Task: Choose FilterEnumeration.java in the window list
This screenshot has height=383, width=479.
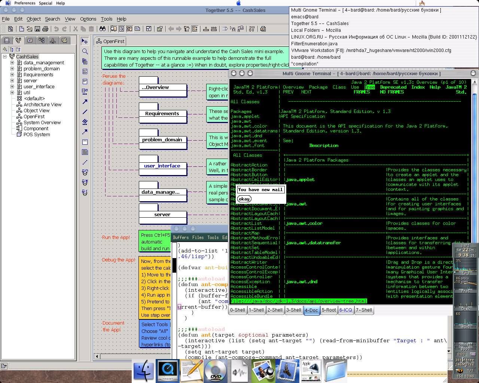Action: tap(314, 44)
